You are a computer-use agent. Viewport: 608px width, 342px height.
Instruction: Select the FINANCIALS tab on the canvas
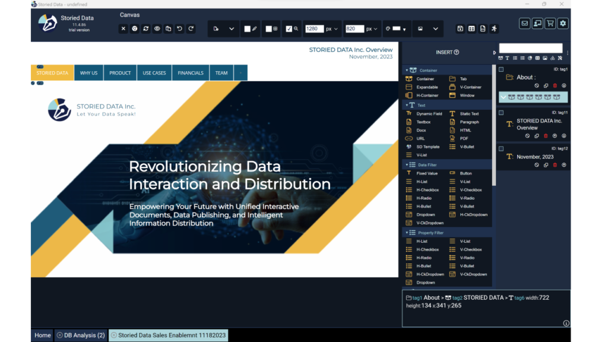[x=191, y=73]
